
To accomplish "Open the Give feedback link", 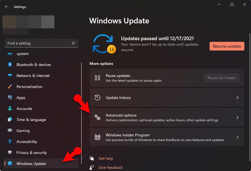I will pos(110,167).
